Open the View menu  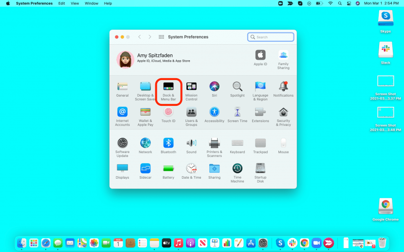[74, 3]
